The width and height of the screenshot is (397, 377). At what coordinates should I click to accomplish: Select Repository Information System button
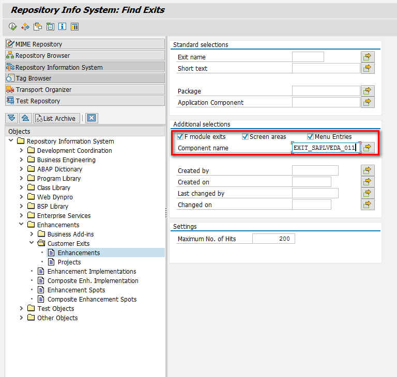point(85,67)
